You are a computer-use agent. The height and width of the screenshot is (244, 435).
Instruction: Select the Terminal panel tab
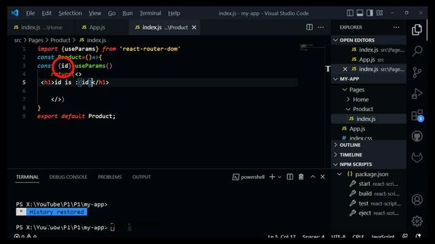click(27, 177)
